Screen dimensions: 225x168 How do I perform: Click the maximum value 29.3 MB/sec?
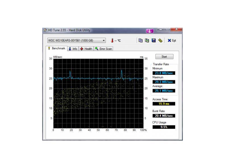pyautogui.click(x=164, y=82)
